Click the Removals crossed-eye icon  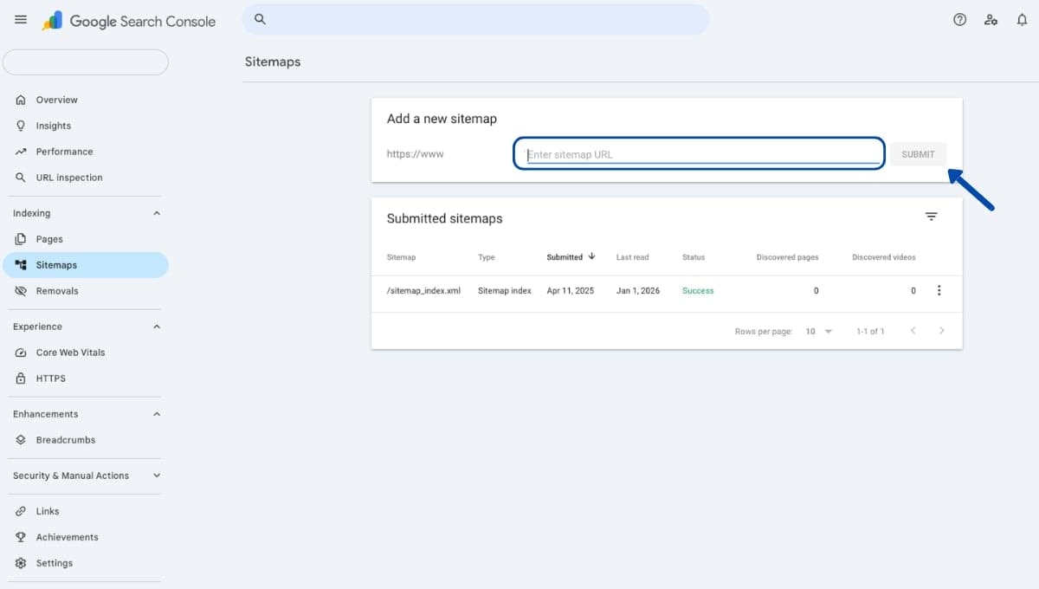coord(21,291)
